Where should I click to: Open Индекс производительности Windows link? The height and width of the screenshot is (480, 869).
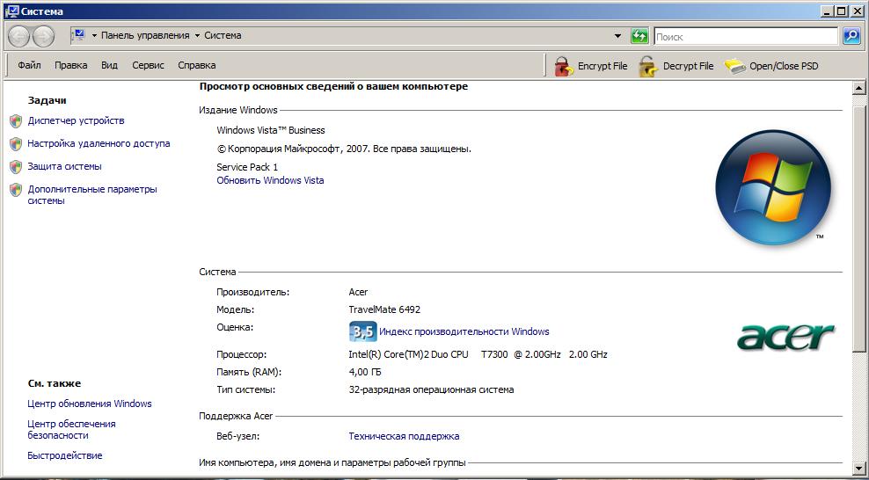464,331
